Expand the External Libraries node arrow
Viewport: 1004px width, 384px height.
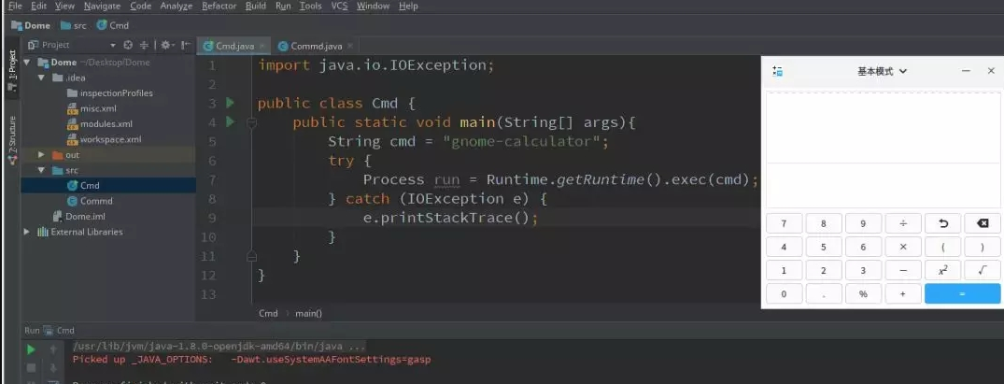(27, 232)
